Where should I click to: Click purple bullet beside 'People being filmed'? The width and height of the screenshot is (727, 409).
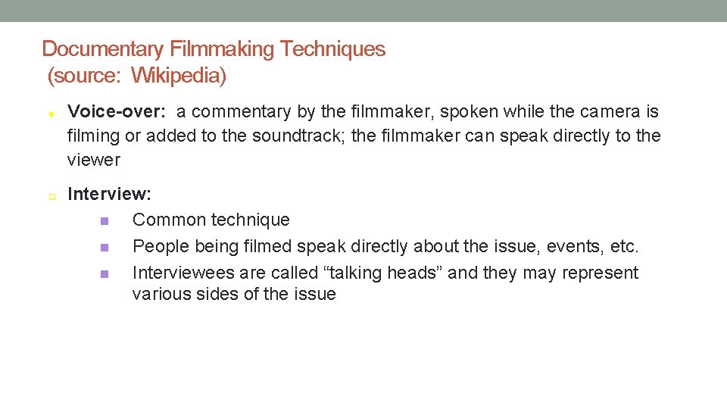tap(105, 248)
